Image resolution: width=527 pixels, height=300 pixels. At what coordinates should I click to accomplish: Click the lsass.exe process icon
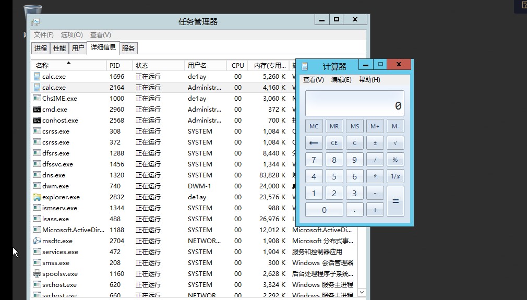click(x=37, y=219)
